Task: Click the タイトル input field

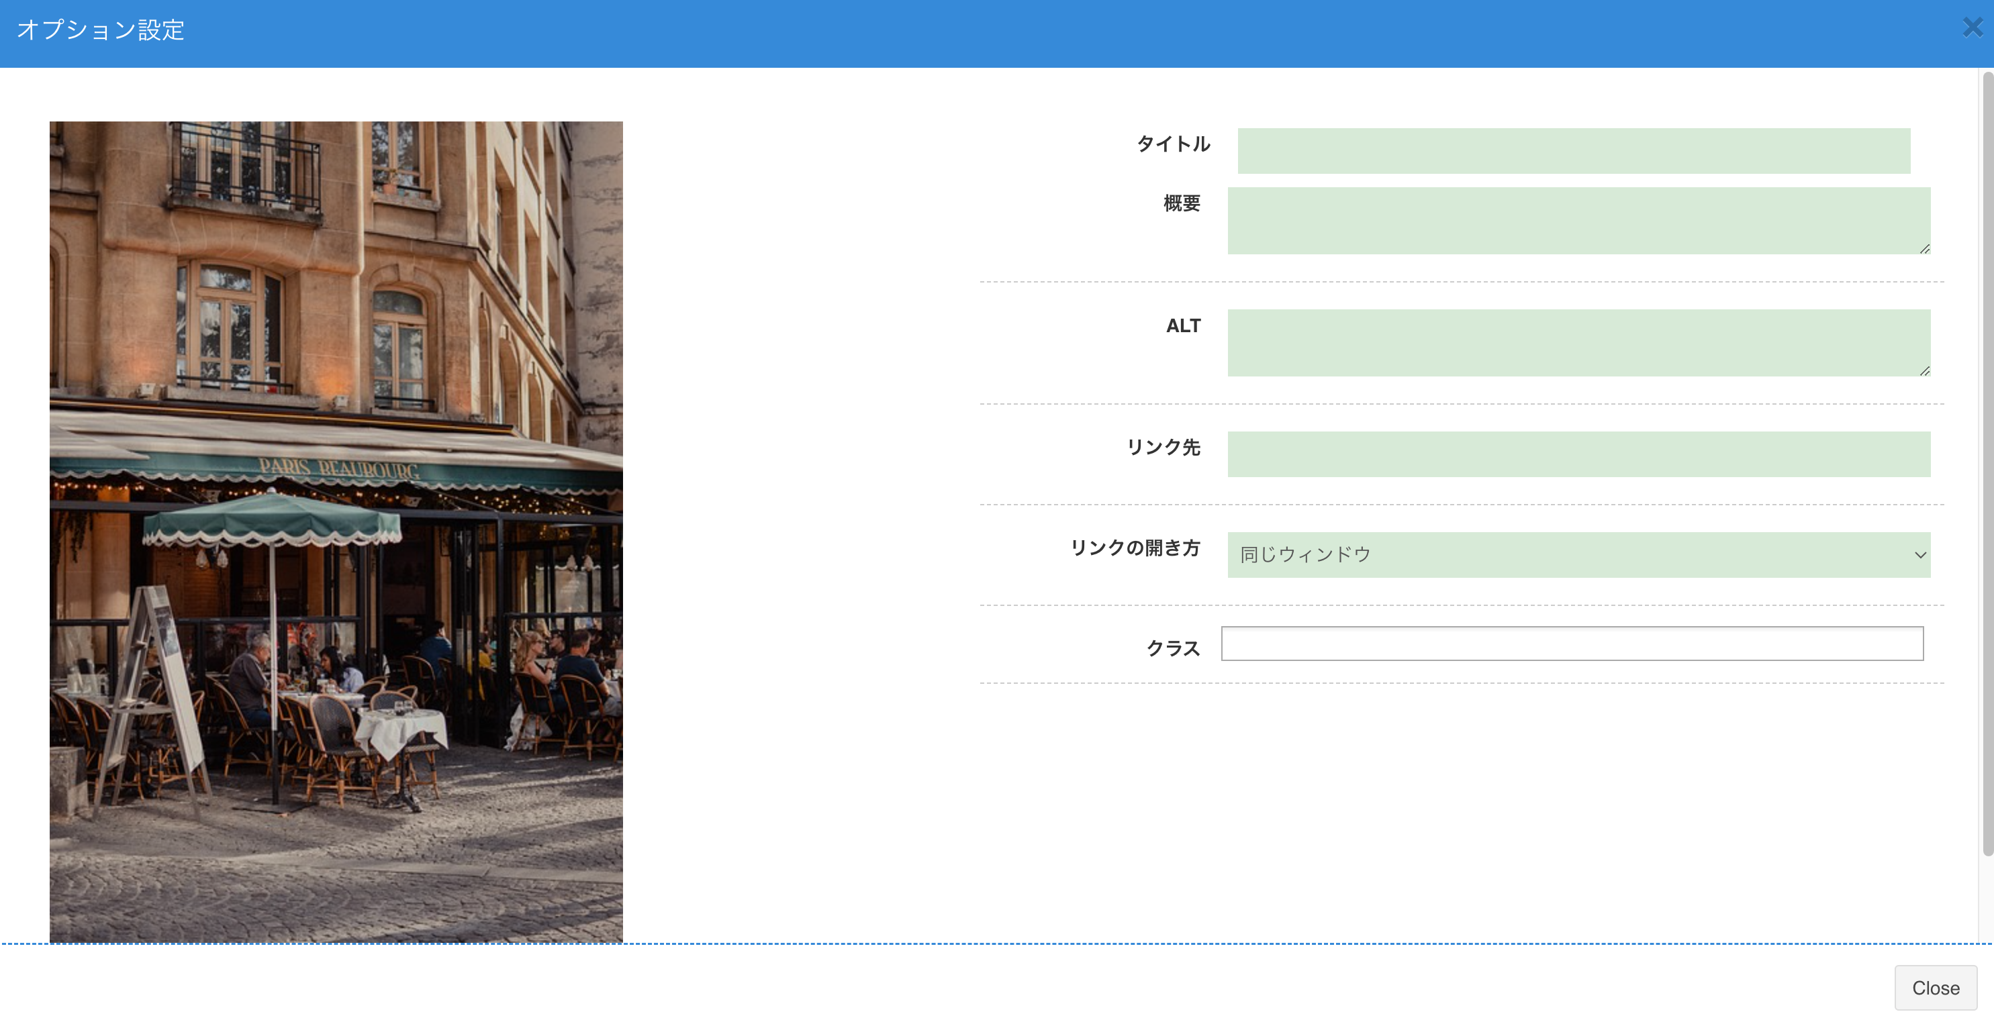Action: pyautogui.click(x=1574, y=151)
